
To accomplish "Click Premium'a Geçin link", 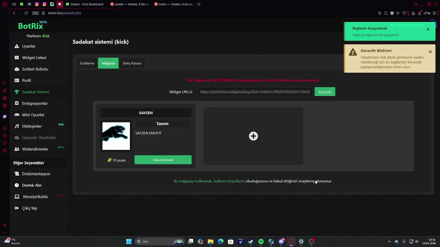I will pos(407,25).
